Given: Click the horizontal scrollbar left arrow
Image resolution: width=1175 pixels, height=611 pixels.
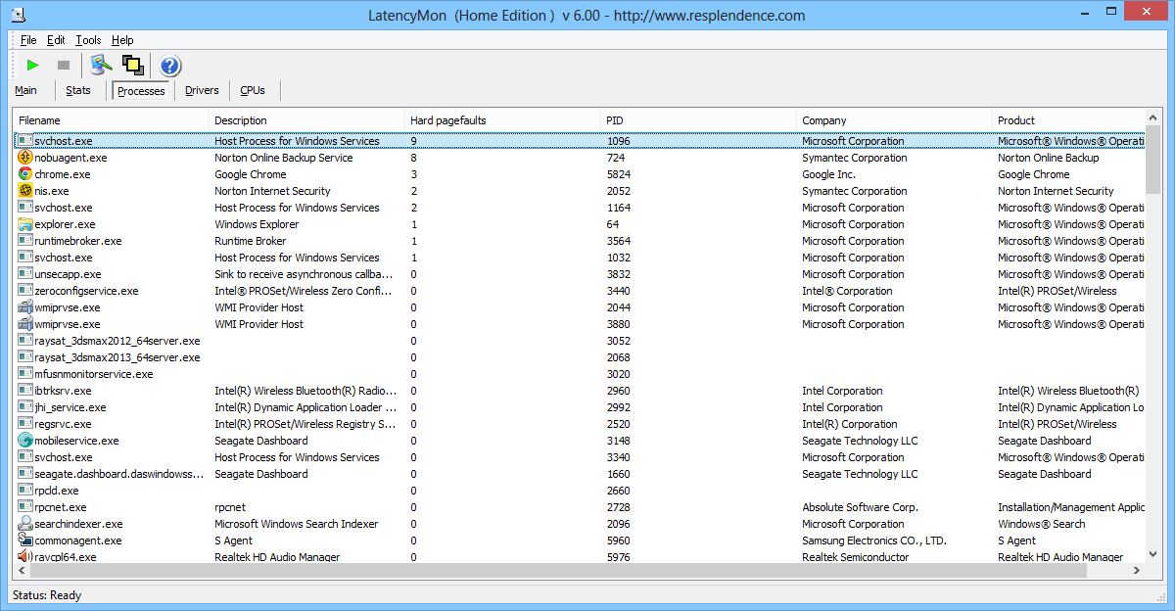Looking at the screenshot, I should (x=22, y=570).
